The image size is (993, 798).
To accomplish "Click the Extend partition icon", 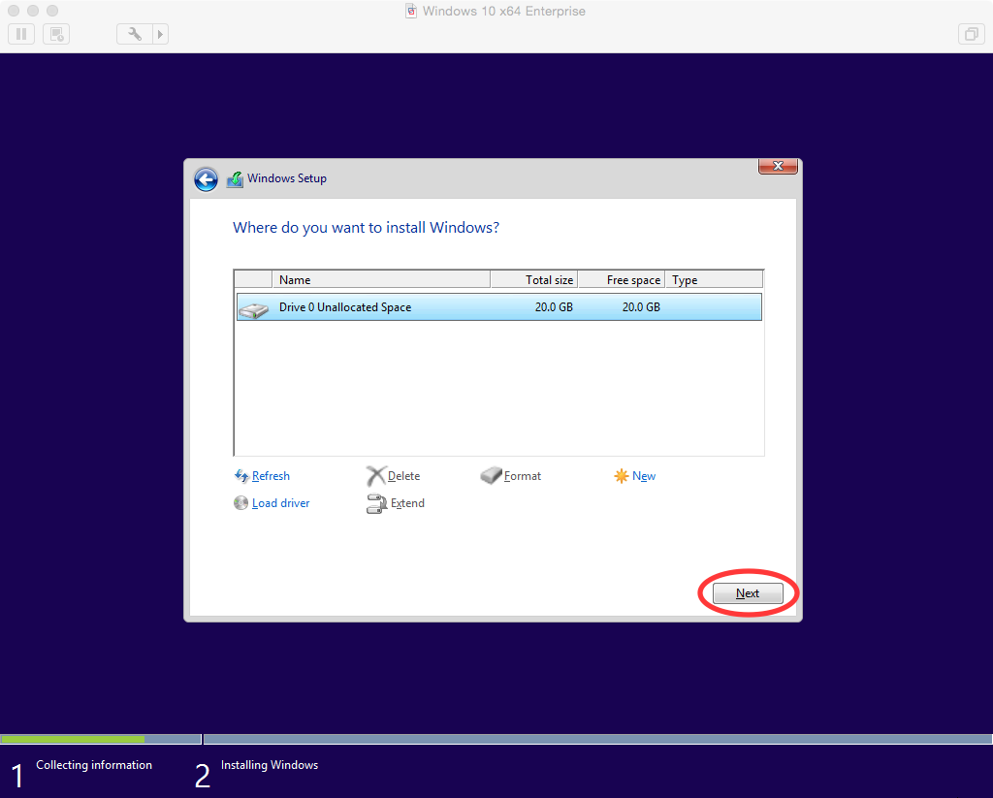I will coord(377,503).
